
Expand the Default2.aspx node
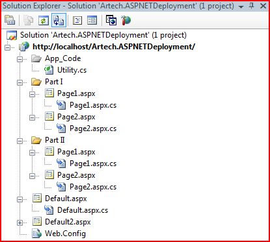tap(20, 223)
